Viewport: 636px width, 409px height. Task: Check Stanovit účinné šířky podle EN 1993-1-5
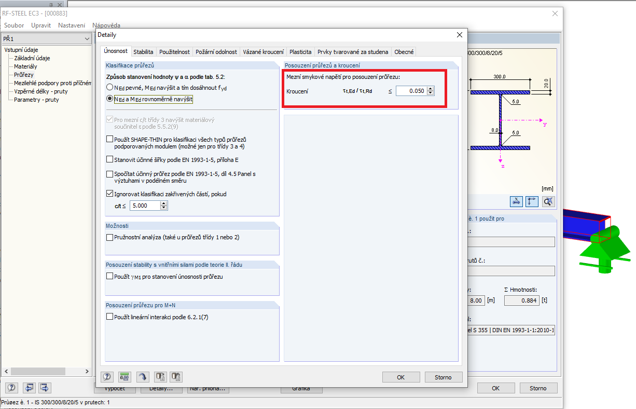[x=109, y=160]
